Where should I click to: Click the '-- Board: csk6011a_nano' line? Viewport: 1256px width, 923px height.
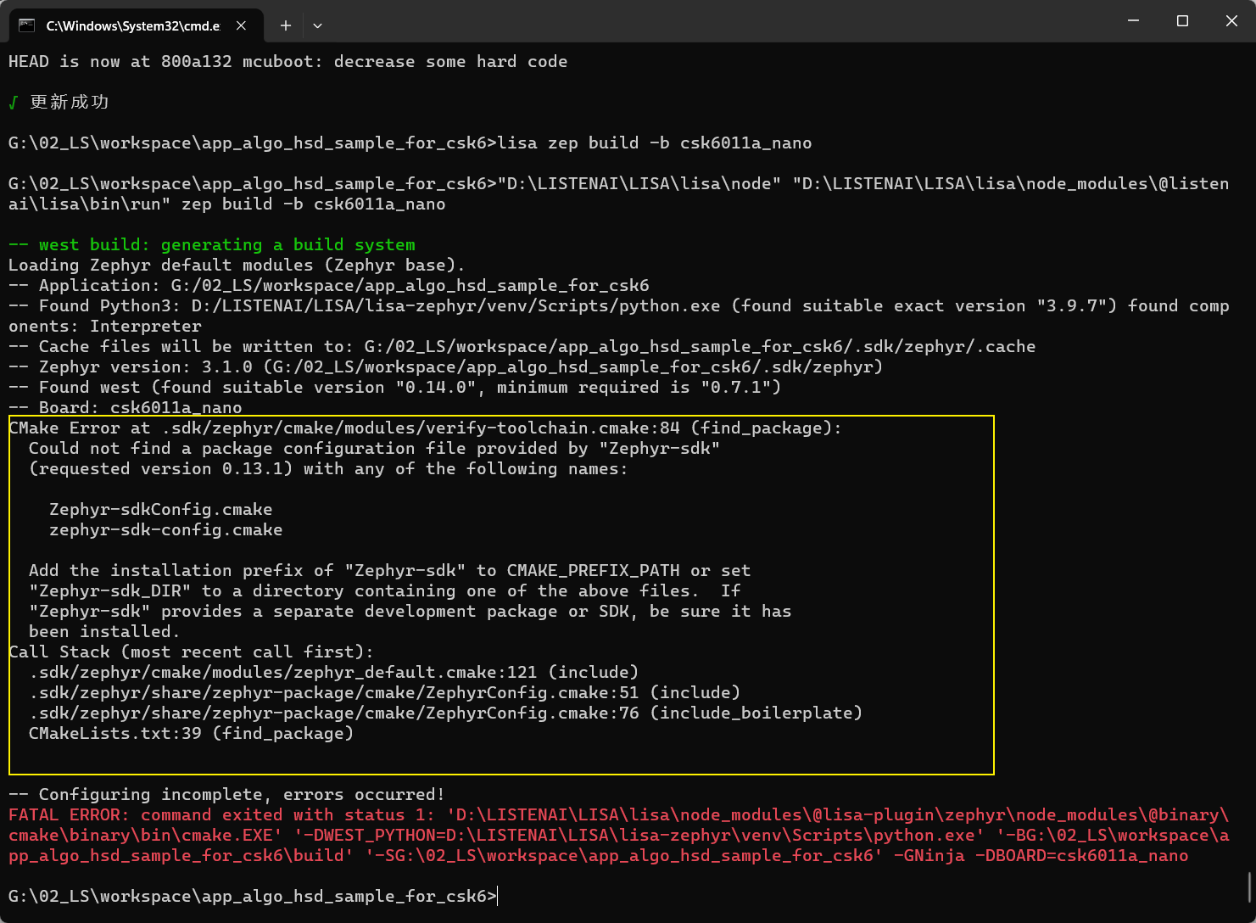[x=126, y=407]
